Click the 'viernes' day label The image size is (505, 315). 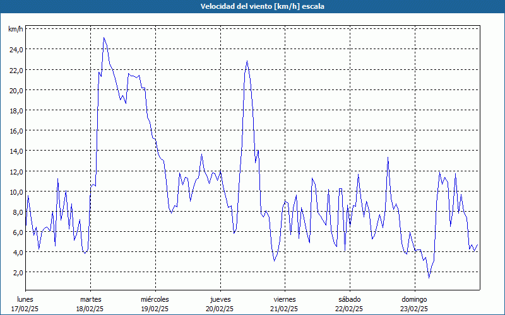[x=285, y=299]
